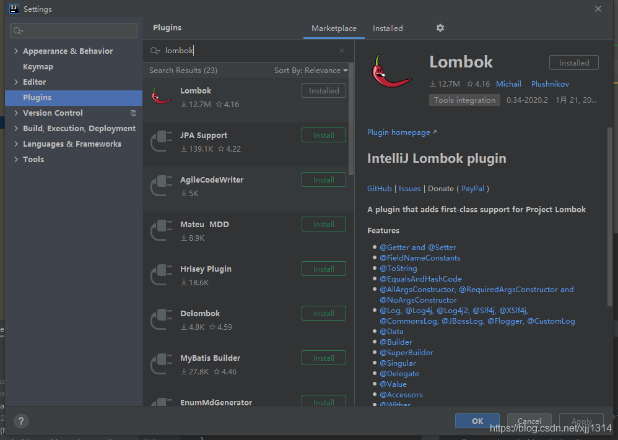Open the @EqualsAndHashCode link
The image size is (618, 440).
click(420, 279)
